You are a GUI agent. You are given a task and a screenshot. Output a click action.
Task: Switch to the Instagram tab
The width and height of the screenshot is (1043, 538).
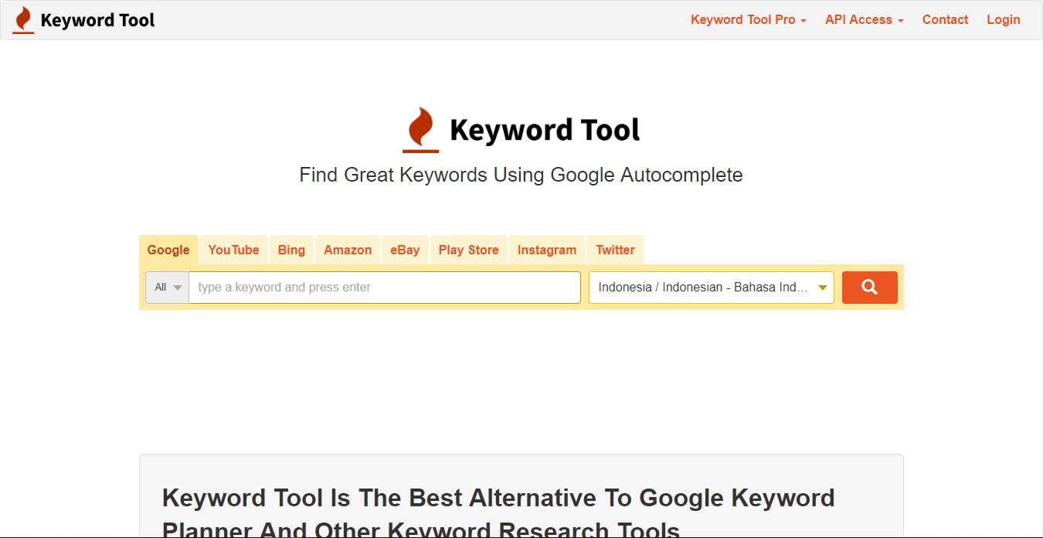(x=547, y=250)
